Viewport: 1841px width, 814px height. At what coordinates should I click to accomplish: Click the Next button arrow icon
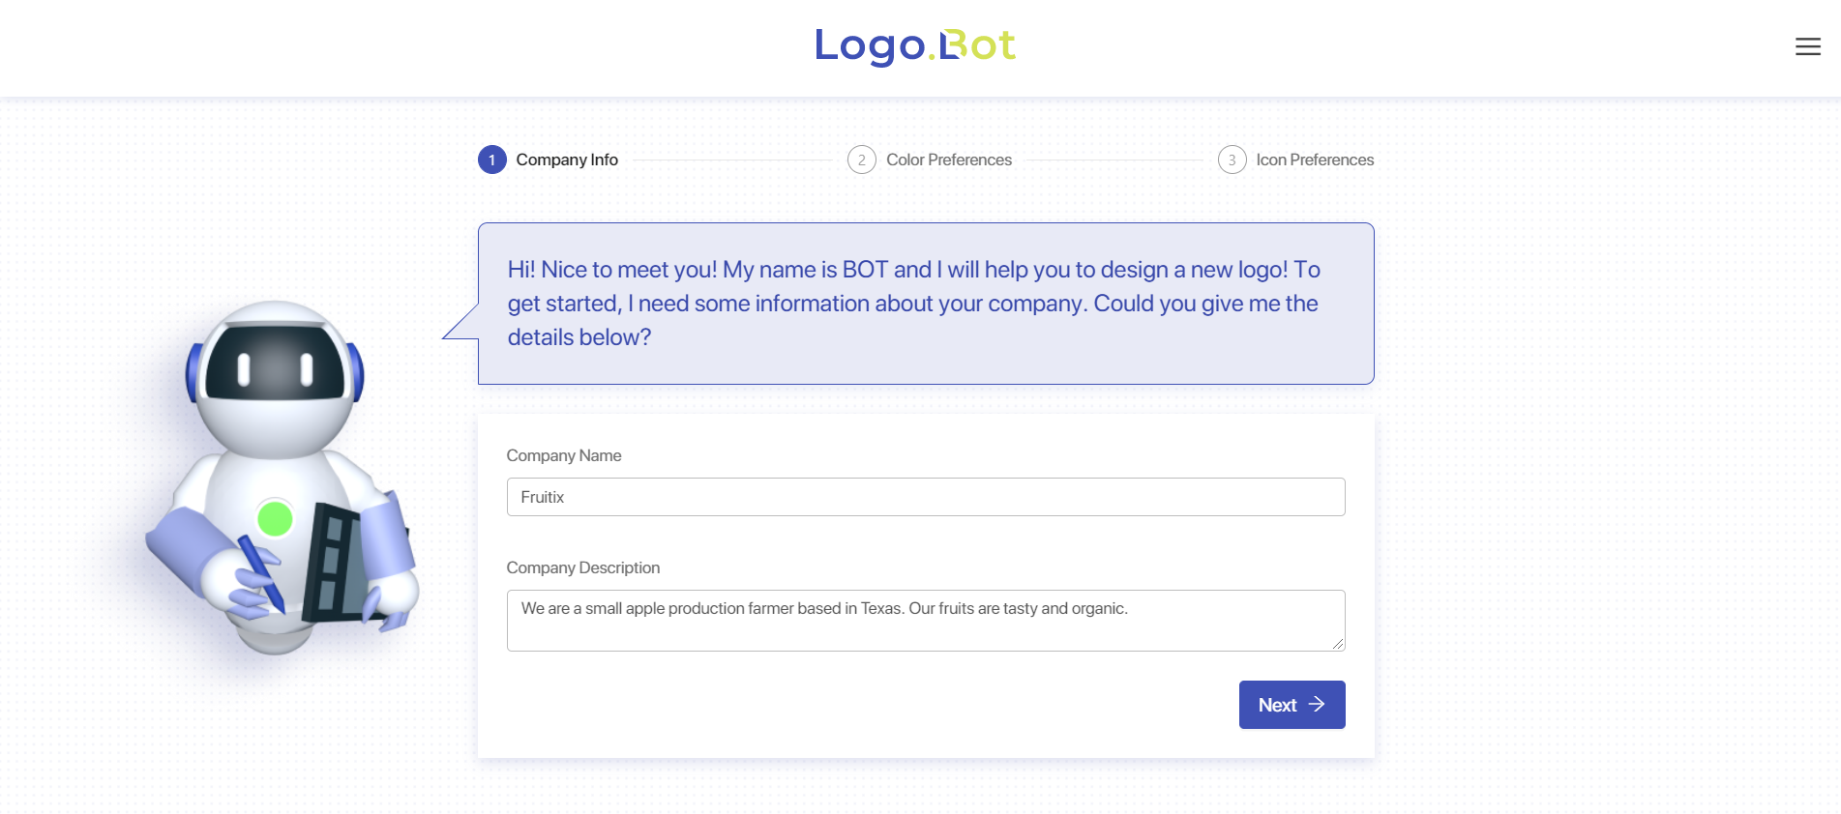tap(1317, 705)
